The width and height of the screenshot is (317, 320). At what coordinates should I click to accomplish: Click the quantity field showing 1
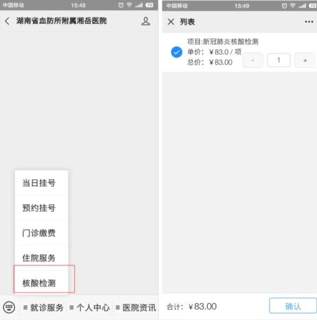pyautogui.click(x=279, y=60)
